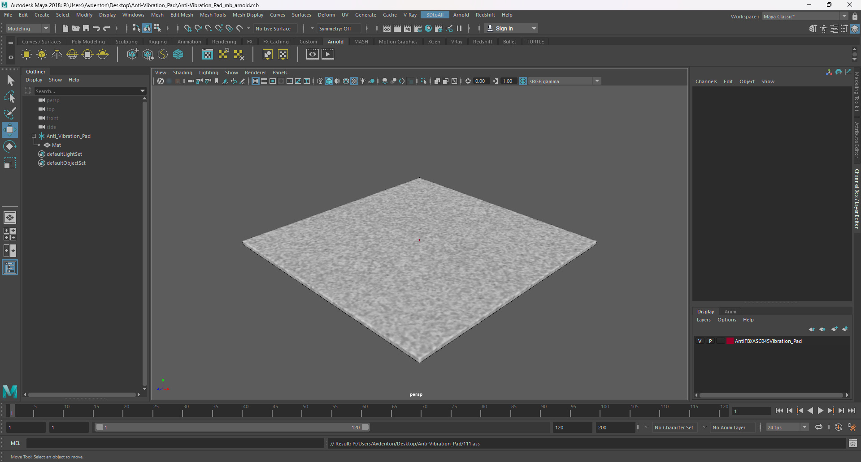
Task: Create a new empty display layer
Action: tap(834, 329)
